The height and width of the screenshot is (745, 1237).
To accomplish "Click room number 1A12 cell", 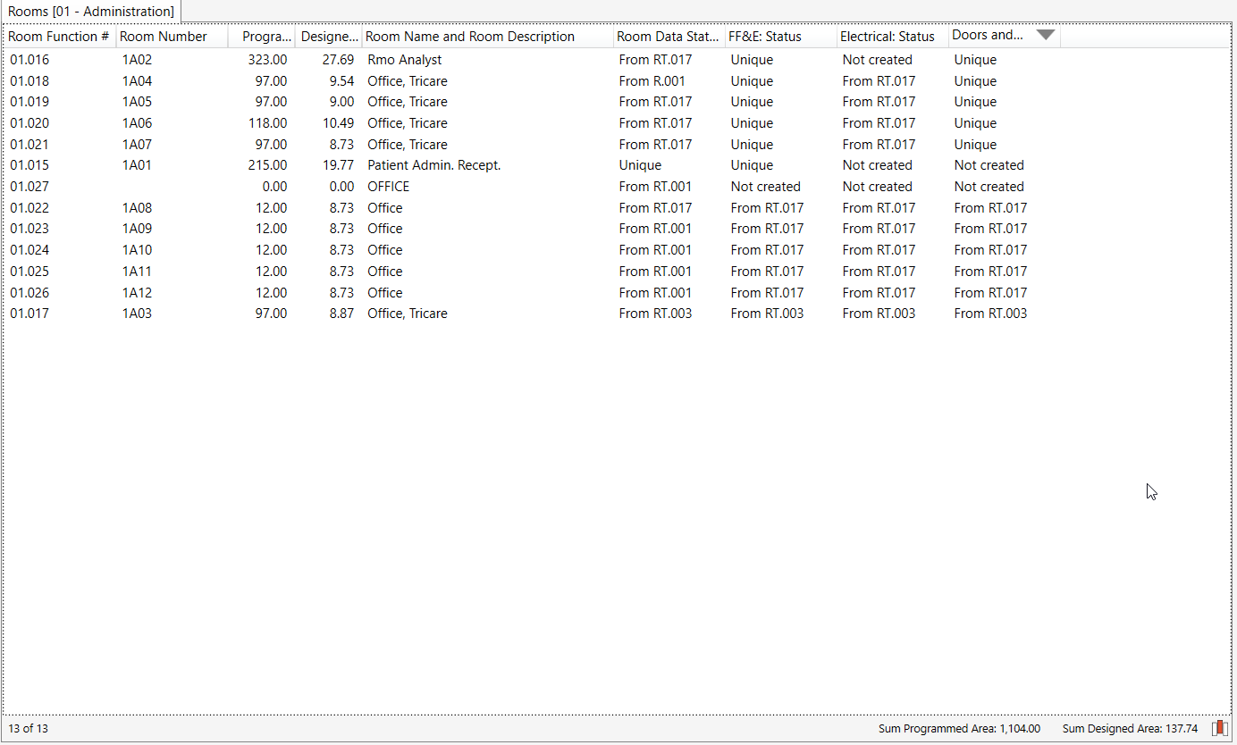I will (138, 293).
